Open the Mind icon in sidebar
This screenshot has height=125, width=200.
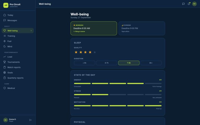5,46
